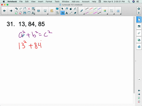This screenshot has width=142, height=106.
Task: Save the notebook with the floppy disk icon
Action: click(25, 13)
